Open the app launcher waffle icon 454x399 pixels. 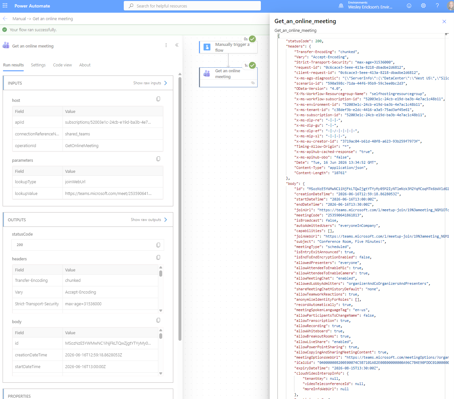pos(5,6)
